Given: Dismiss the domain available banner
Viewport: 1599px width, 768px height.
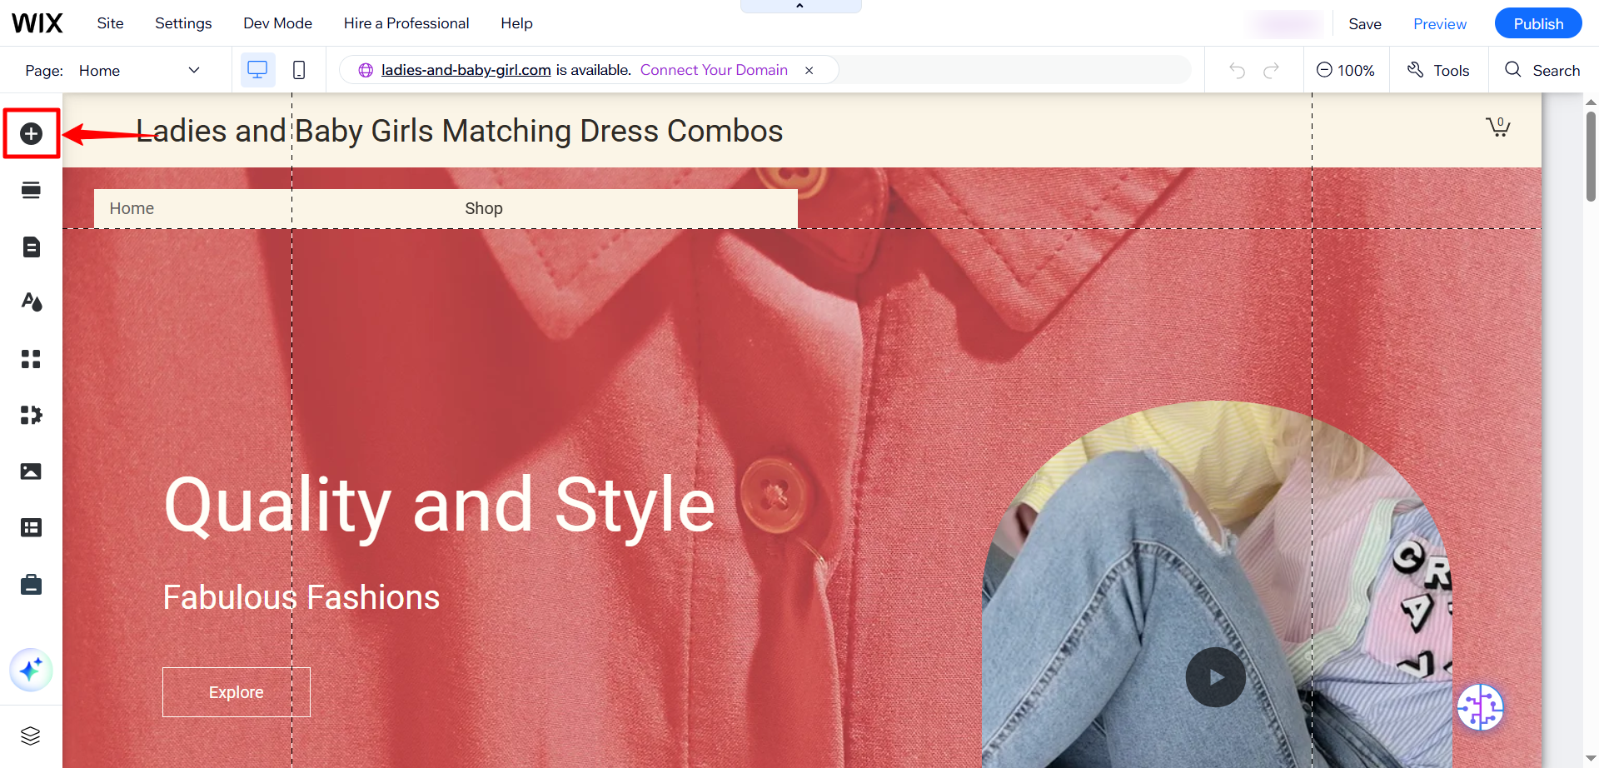Looking at the screenshot, I should [x=809, y=71].
